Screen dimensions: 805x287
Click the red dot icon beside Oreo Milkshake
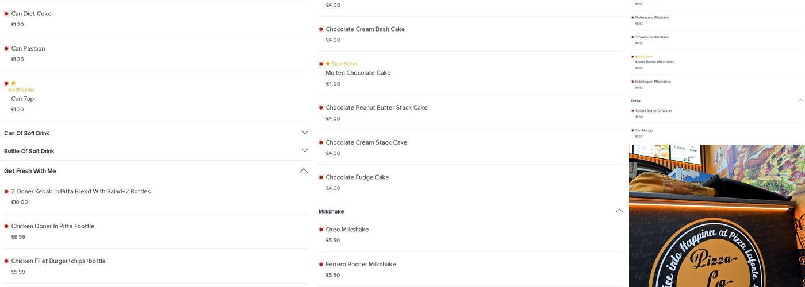(321, 230)
